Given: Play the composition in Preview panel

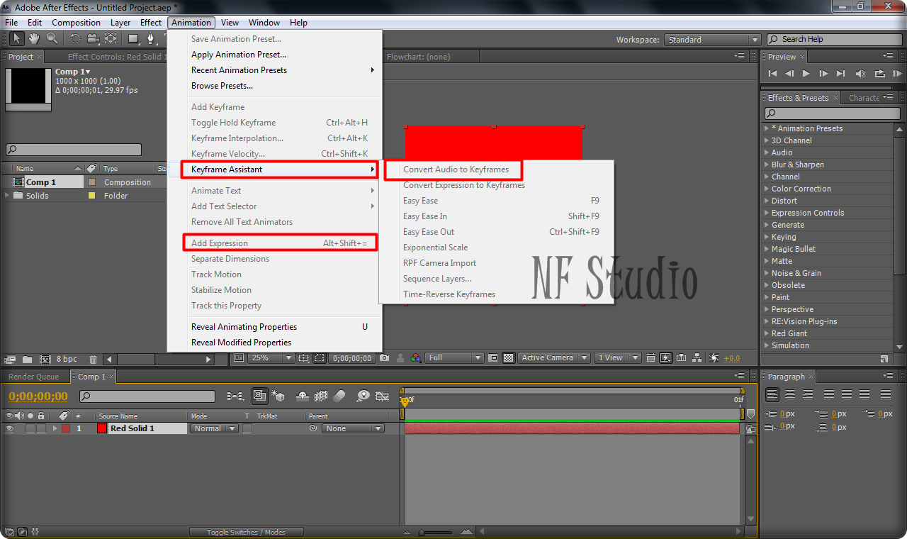Looking at the screenshot, I should pos(806,73).
